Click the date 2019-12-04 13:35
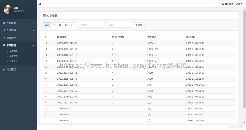This screenshot has width=246, height=130. (195, 91)
